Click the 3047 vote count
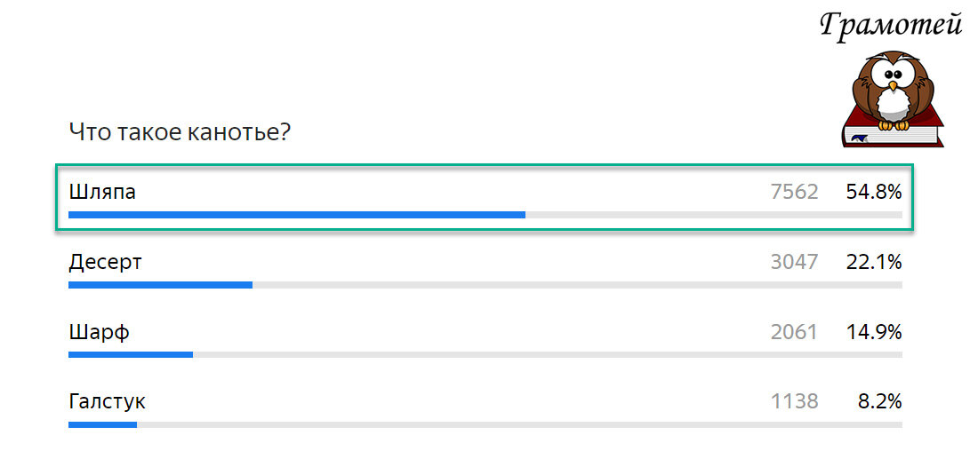978x459 pixels. (794, 263)
